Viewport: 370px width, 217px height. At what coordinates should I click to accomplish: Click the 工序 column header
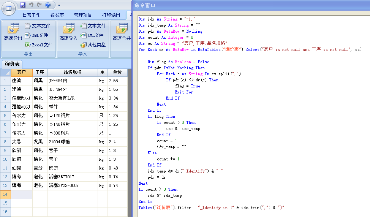[x=40, y=72]
